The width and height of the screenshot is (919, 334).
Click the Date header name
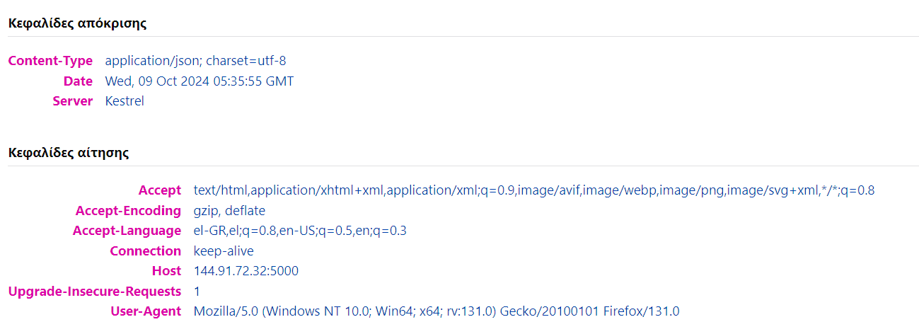point(78,81)
